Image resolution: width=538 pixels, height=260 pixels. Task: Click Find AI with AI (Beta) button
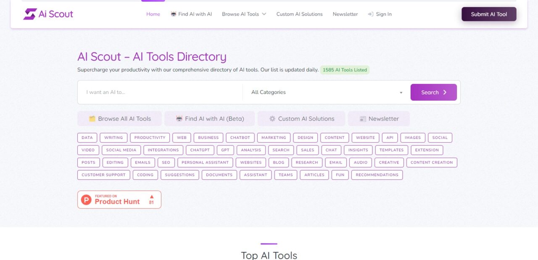[x=210, y=119]
